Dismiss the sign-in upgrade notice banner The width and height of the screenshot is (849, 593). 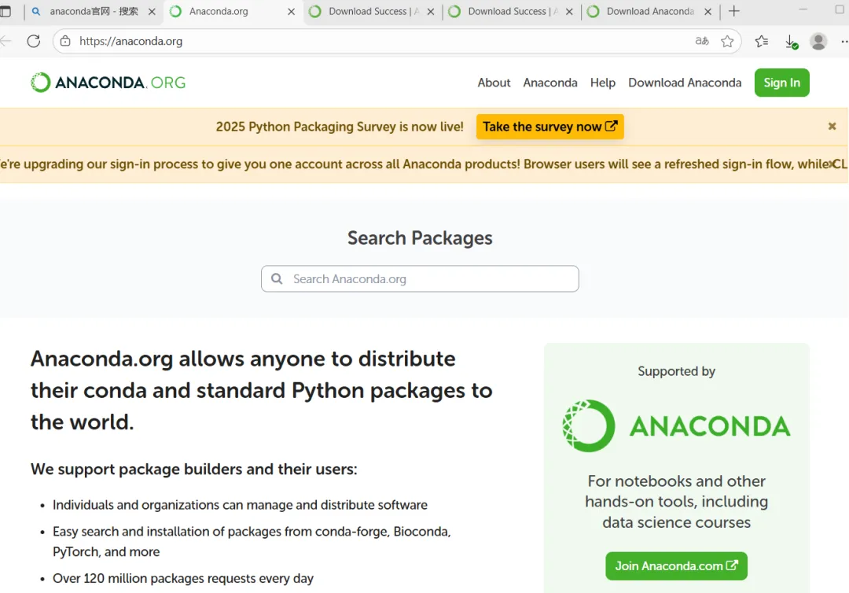point(832,164)
